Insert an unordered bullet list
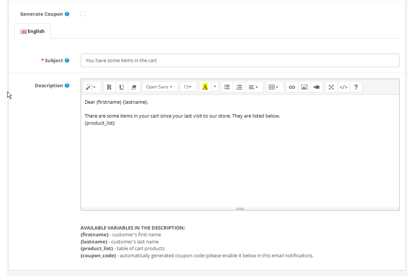The height and width of the screenshot is (276, 414). [227, 87]
